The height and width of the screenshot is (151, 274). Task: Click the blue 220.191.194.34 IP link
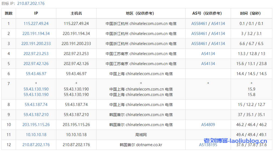[x=36, y=34]
